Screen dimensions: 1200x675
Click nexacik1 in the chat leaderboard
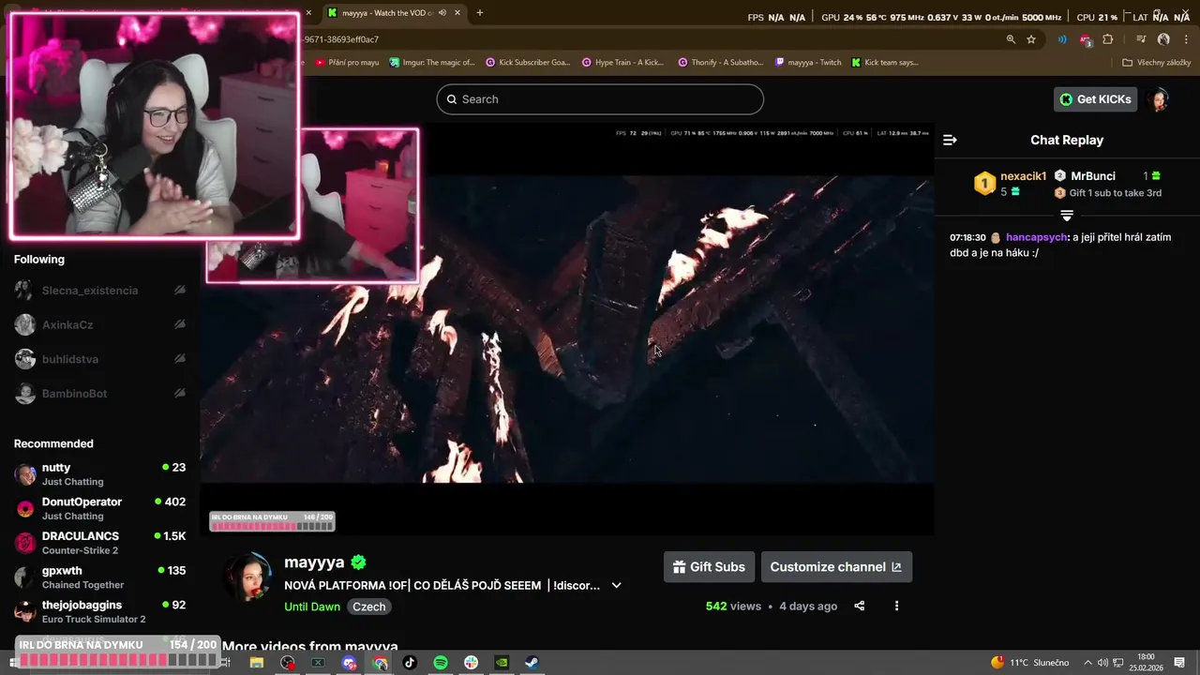(1023, 176)
